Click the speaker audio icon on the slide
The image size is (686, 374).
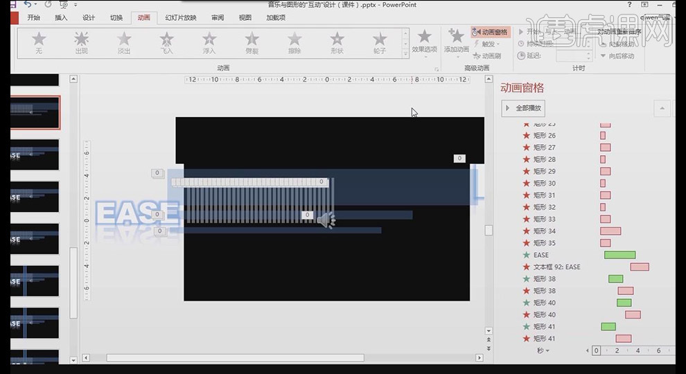326,220
